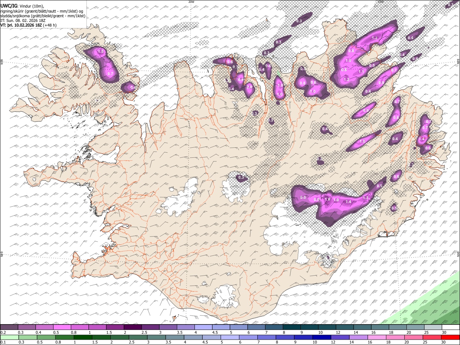Click the 'slydda/snjókoma' legend description line
Viewport: 460px width, 345px height.
coord(43,16)
